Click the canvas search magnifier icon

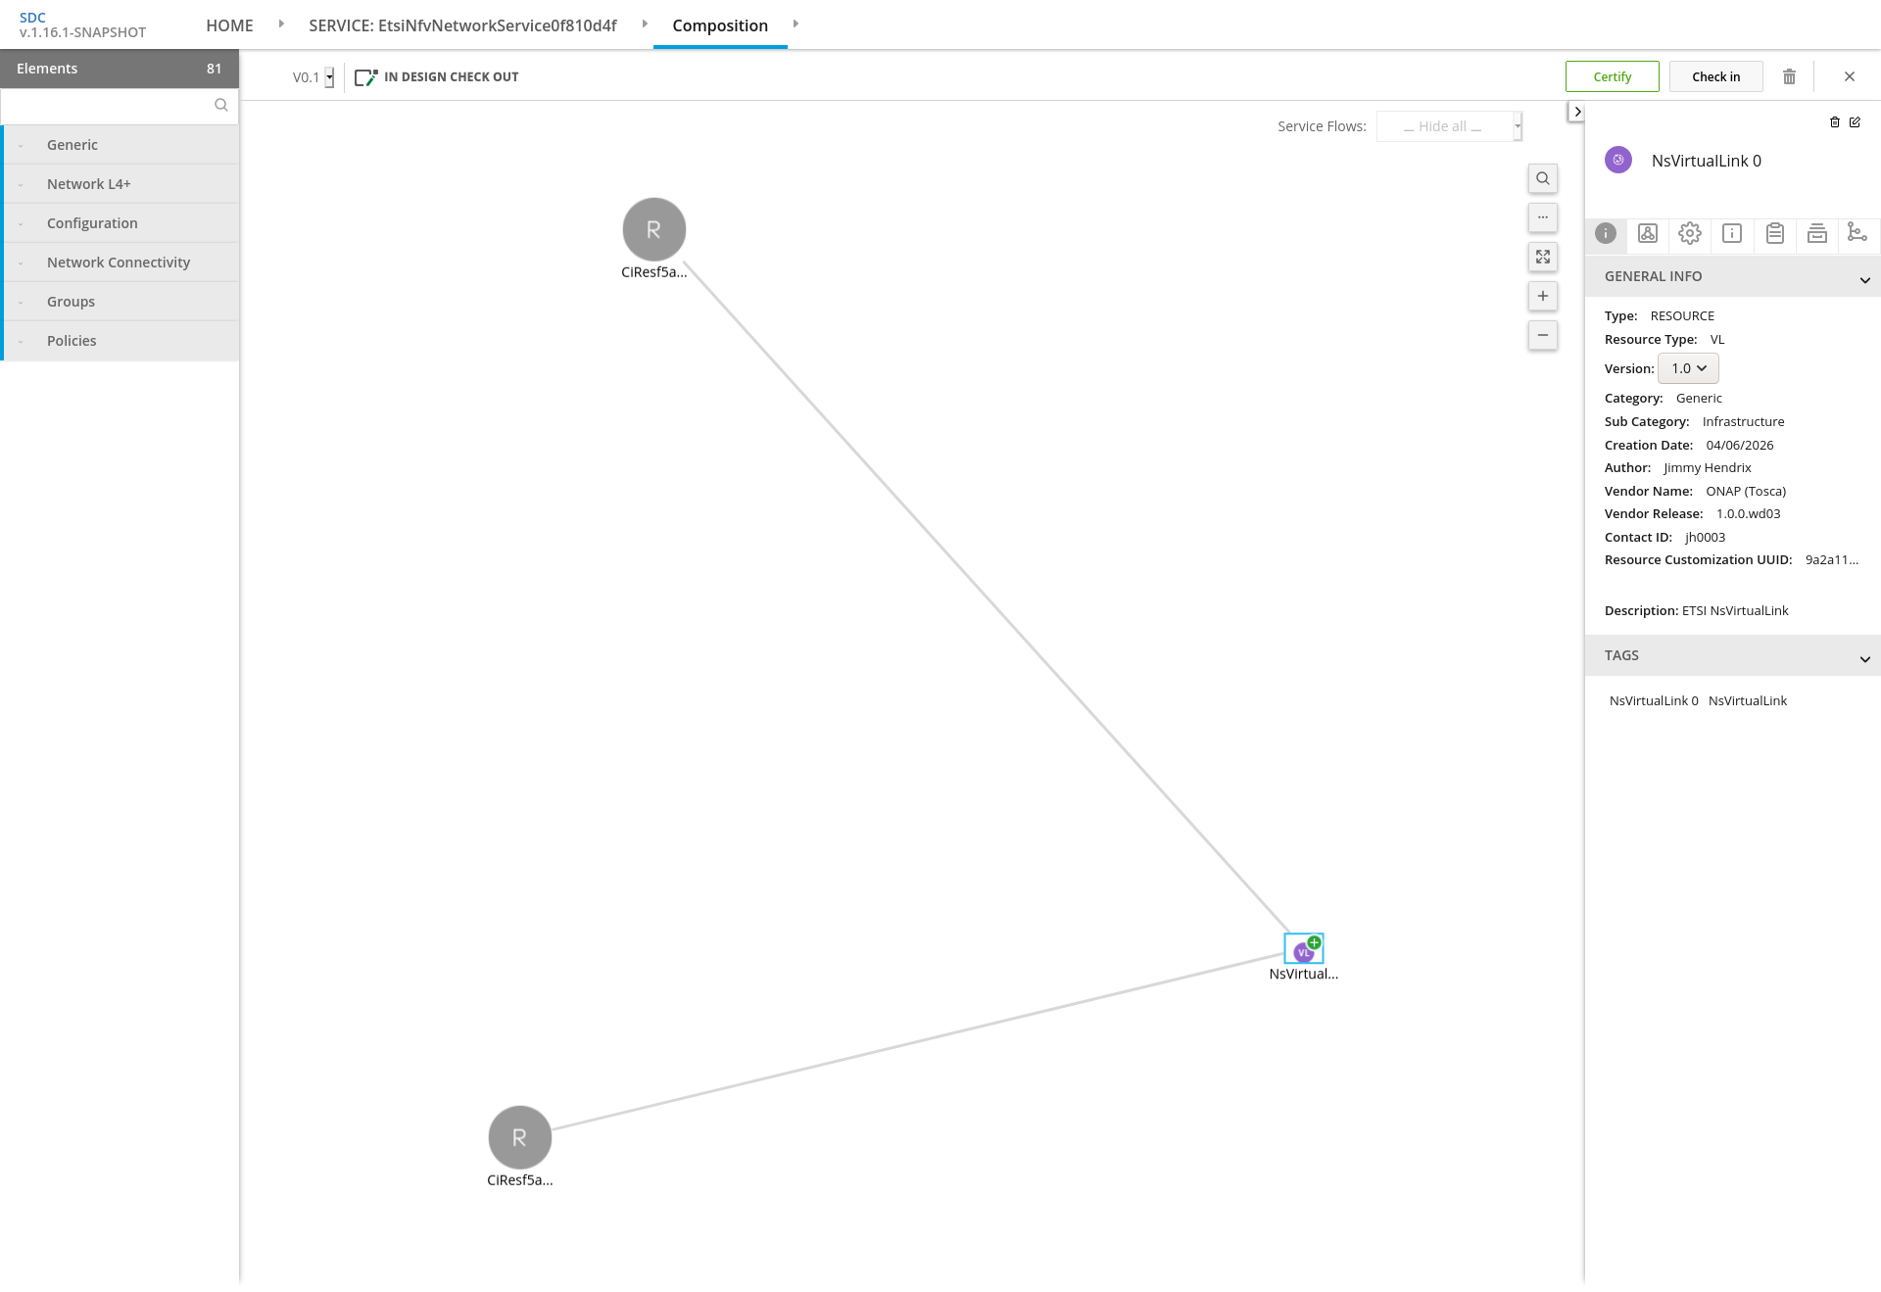(1542, 178)
